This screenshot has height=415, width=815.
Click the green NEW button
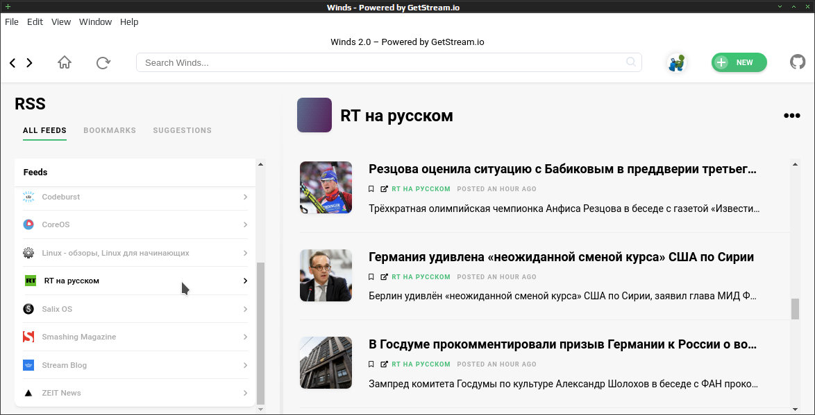739,62
